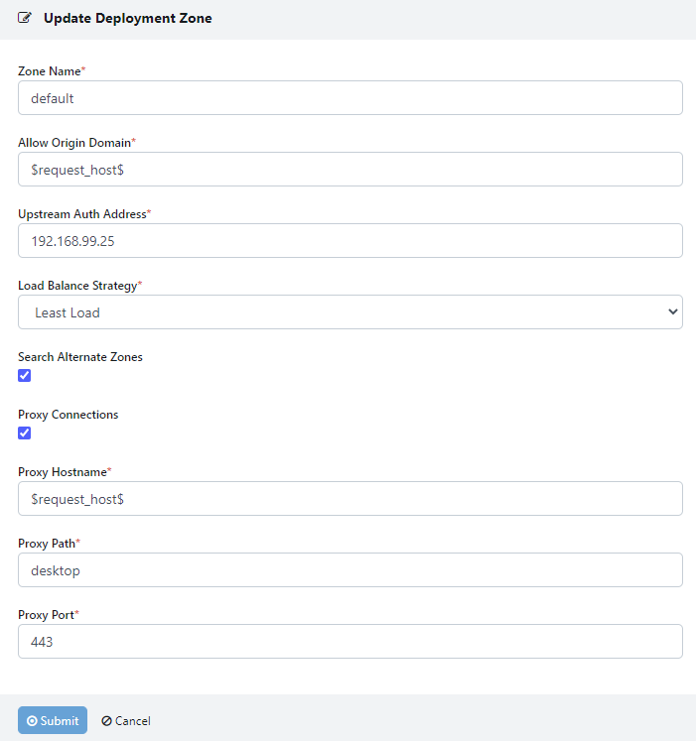Select the Upstream Auth Address field

(x=349, y=241)
